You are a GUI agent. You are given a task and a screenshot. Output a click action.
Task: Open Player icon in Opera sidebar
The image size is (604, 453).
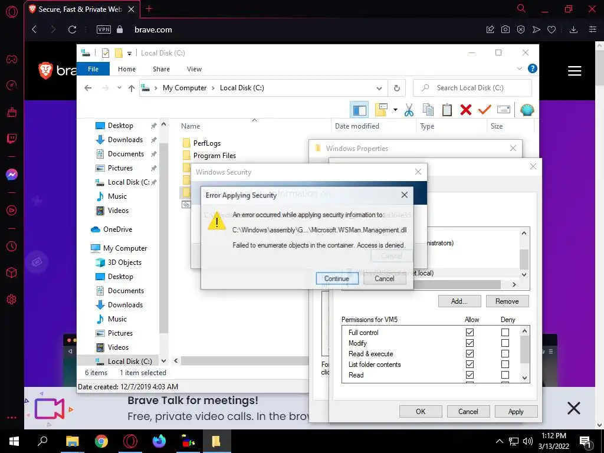point(12,211)
